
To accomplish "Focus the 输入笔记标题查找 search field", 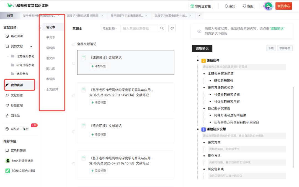I will point(140,29).
